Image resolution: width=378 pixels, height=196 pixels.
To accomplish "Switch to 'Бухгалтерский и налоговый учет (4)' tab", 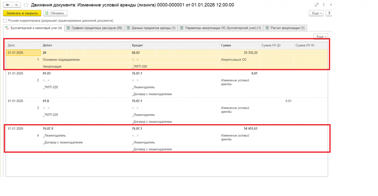I will click(x=34, y=28).
